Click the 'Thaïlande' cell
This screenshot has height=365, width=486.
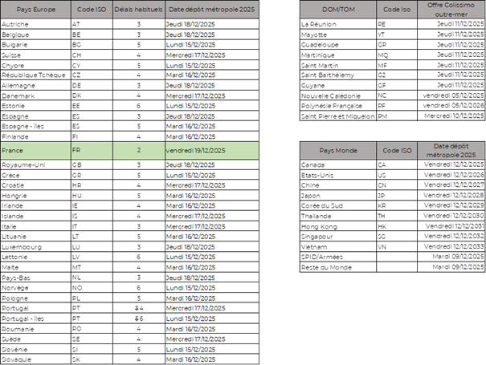point(338,216)
